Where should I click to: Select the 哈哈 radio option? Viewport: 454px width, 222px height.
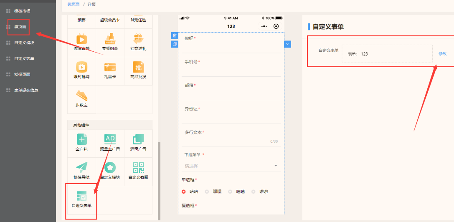click(x=184, y=192)
